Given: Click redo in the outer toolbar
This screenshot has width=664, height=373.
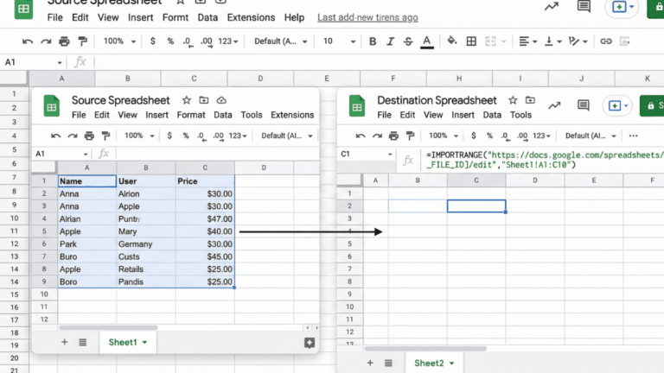Looking at the screenshot, I should click(x=46, y=41).
